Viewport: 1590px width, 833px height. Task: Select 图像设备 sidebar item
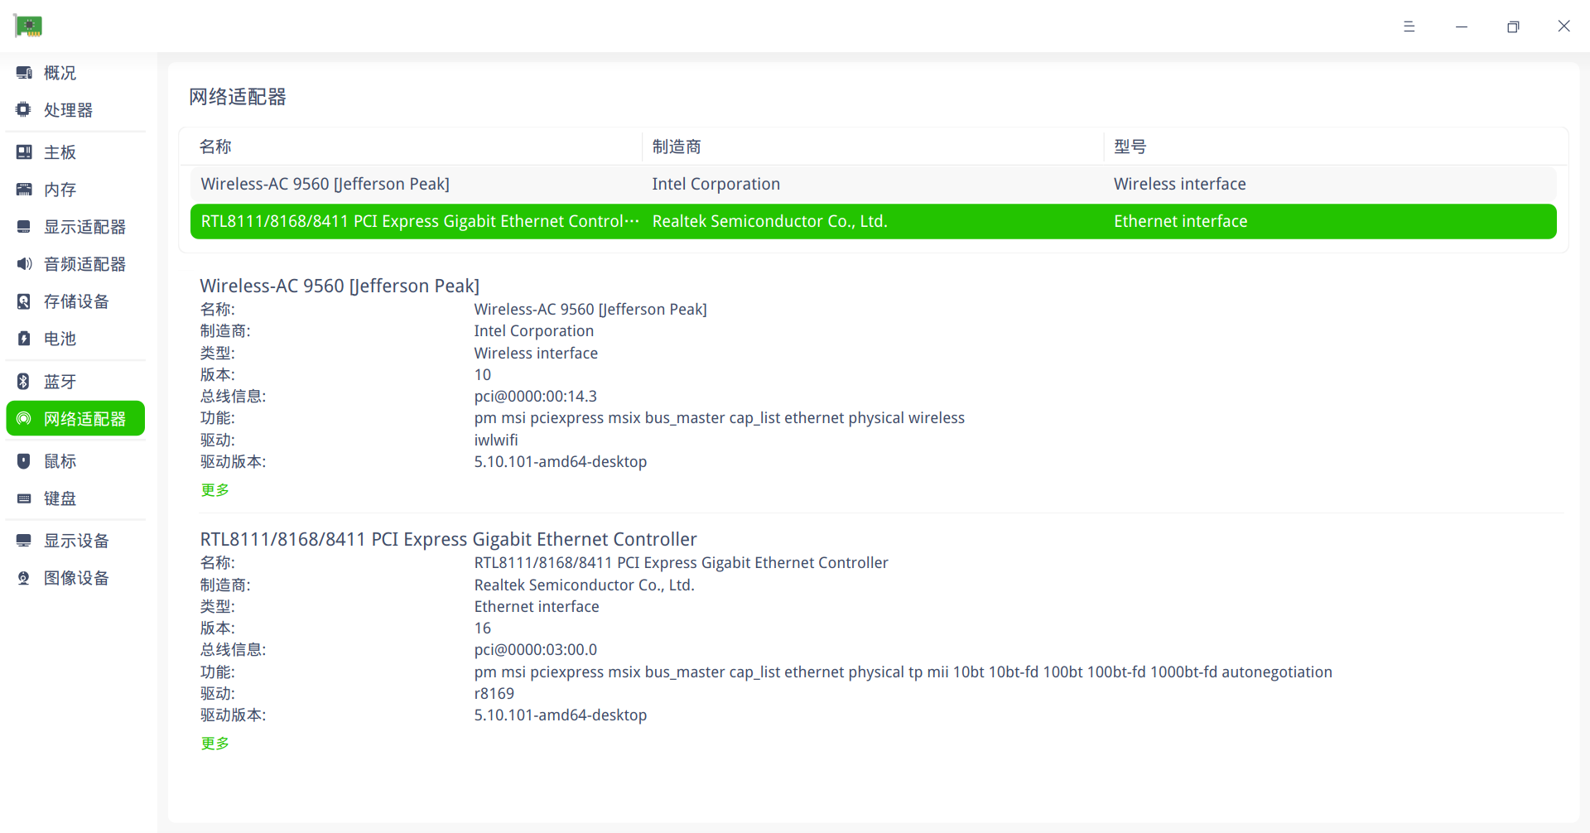pos(75,578)
